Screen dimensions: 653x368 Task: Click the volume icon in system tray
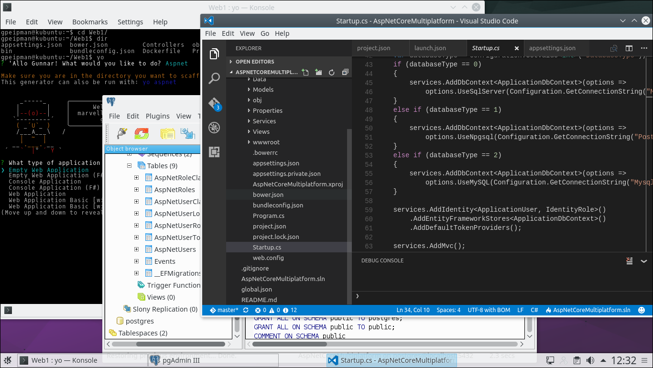(x=590, y=360)
